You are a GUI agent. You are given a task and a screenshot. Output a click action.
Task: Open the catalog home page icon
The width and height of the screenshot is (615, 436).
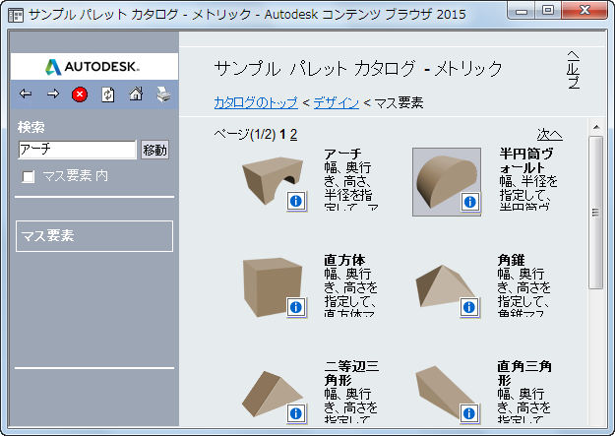click(136, 94)
